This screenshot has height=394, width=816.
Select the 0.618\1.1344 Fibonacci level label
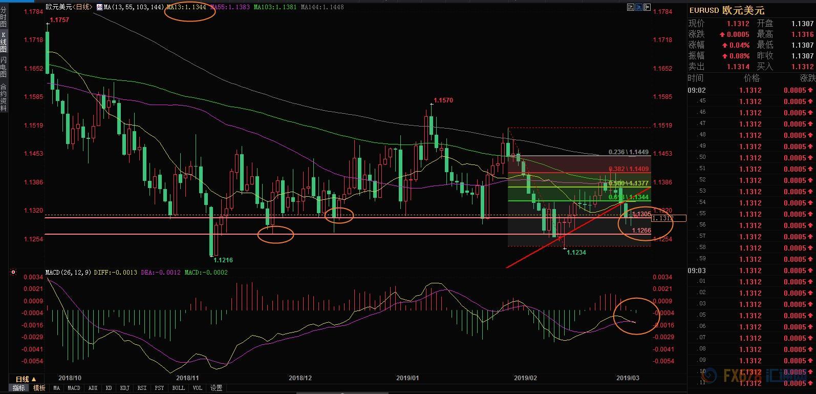pos(629,197)
